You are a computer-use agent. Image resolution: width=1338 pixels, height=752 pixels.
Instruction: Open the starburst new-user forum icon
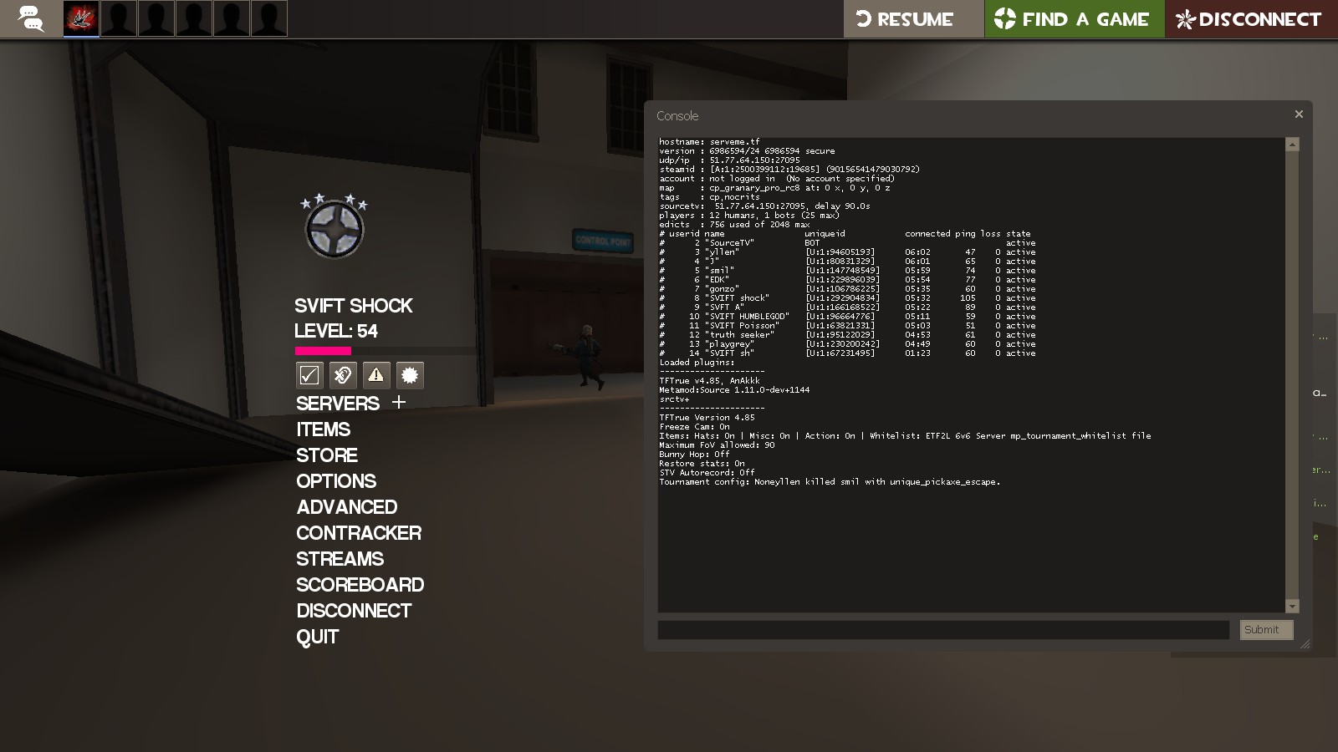click(410, 375)
